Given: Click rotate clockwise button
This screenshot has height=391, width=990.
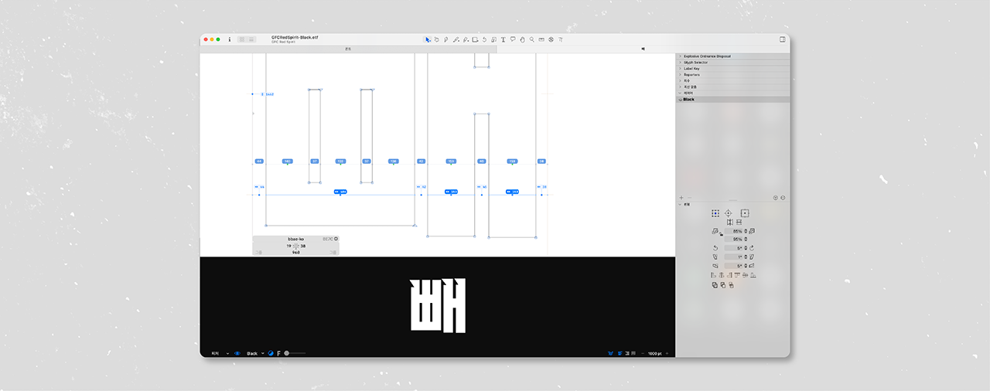Looking at the screenshot, I should pyautogui.click(x=752, y=248).
